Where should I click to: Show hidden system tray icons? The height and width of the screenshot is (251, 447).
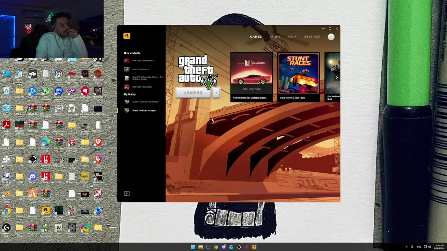[x=406, y=247]
